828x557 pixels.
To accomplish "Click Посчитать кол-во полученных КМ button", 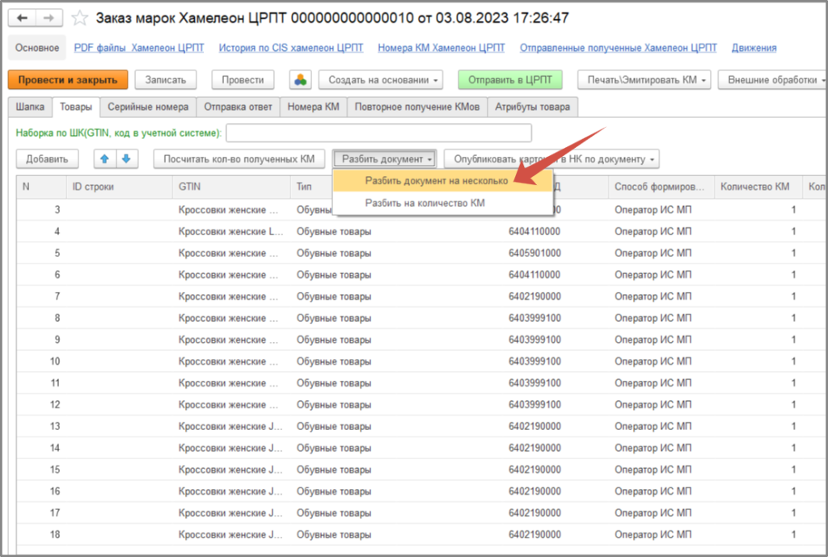I will coord(239,159).
